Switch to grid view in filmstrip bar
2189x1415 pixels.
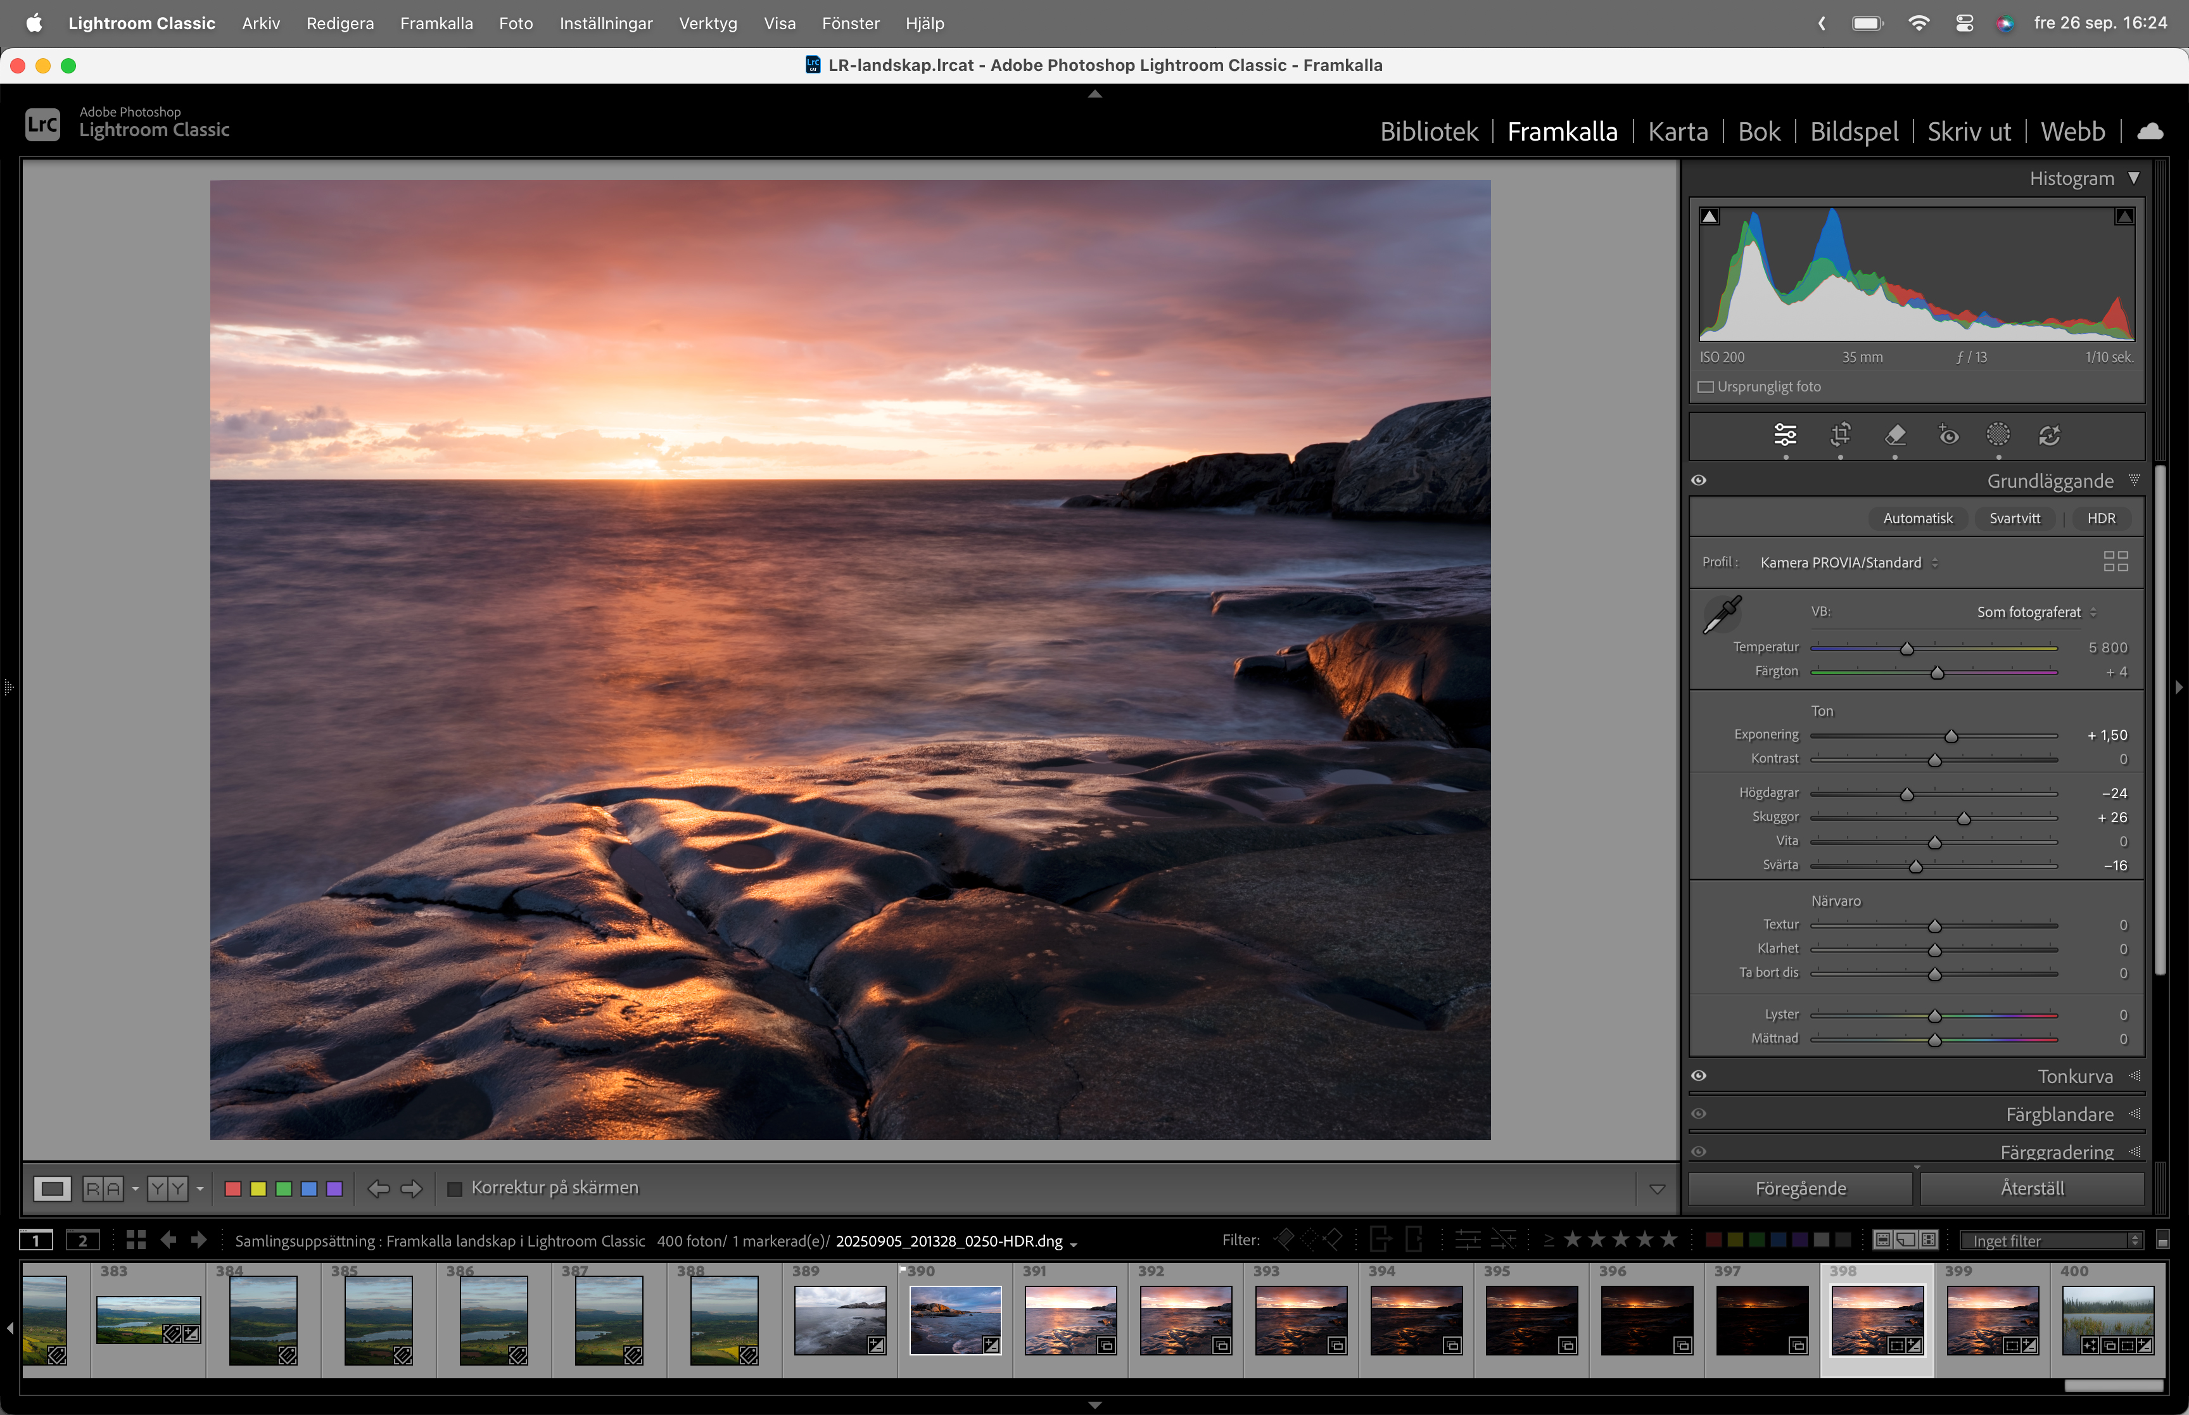[x=136, y=1240]
